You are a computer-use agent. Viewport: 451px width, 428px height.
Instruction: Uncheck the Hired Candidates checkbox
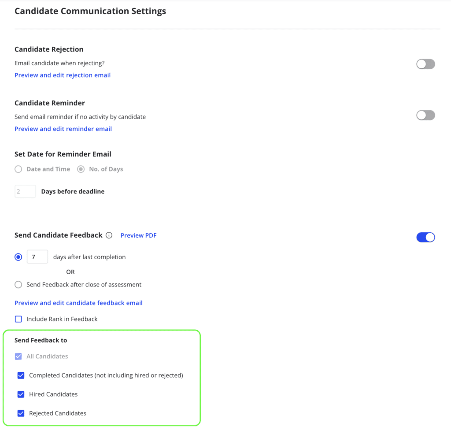(x=21, y=395)
